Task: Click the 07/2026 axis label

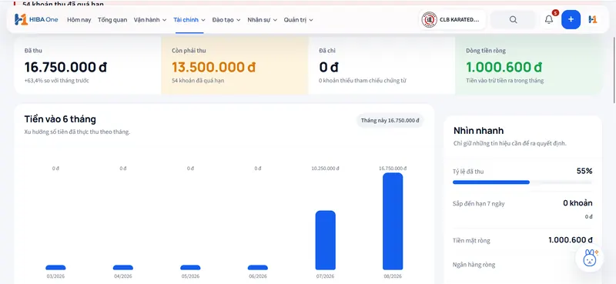Action: coord(325,276)
